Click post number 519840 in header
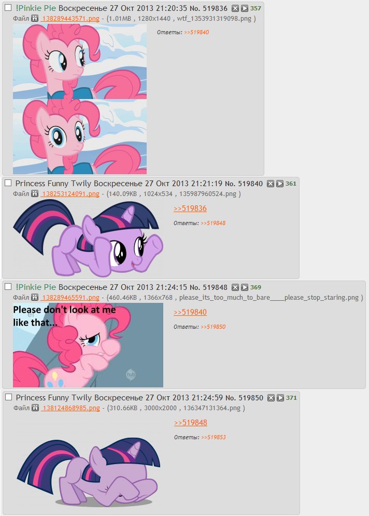 pos(250,184)
